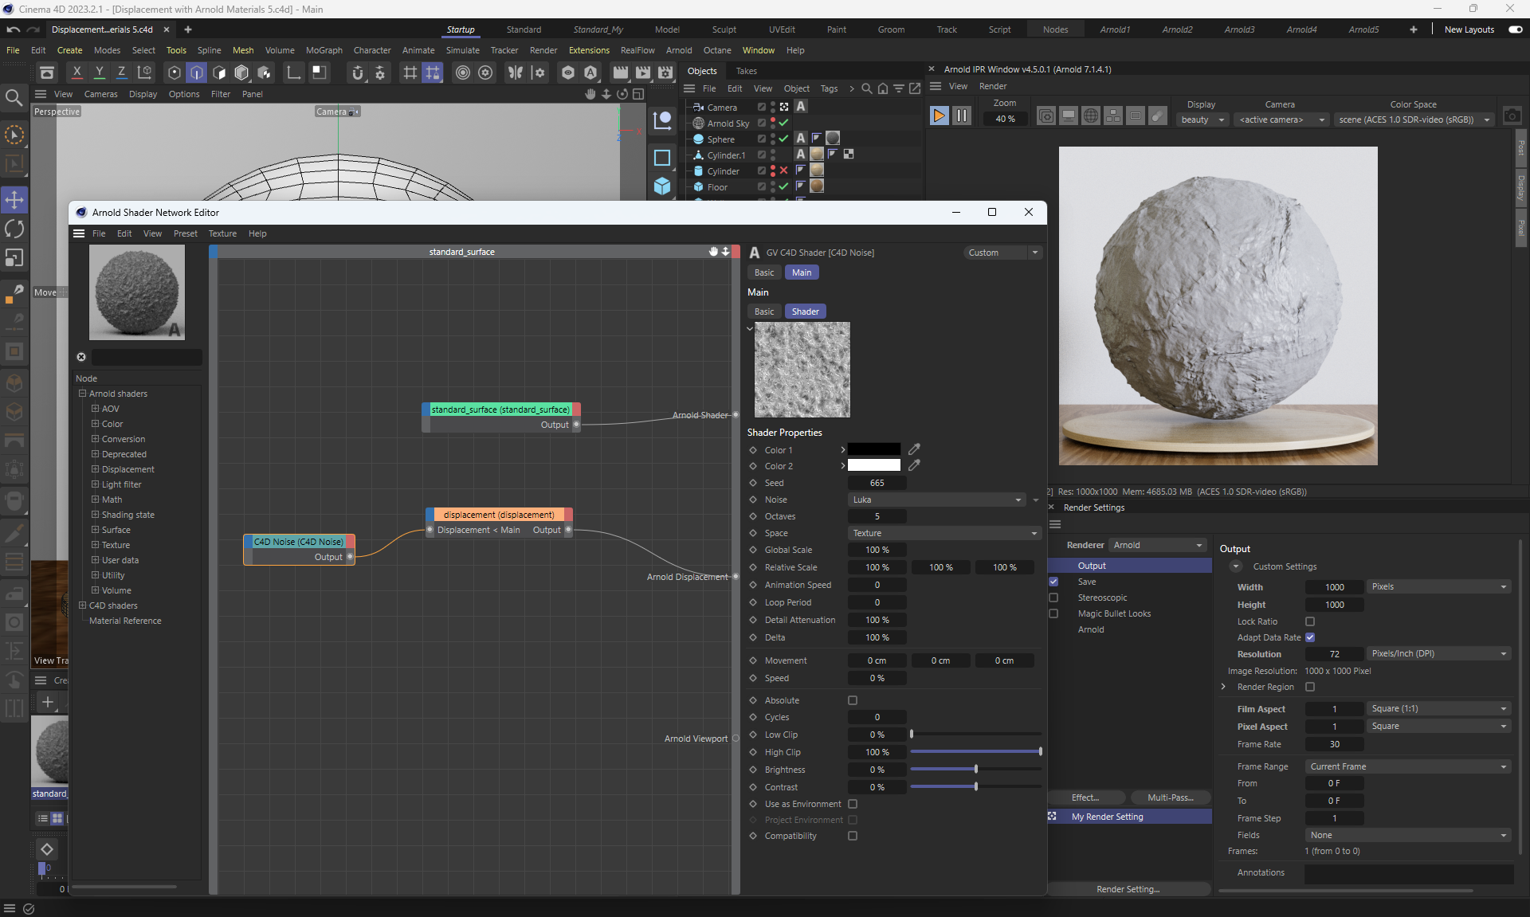
Task: Click the IPR snapshot camera icon
Action: (x=1512, y=116)
